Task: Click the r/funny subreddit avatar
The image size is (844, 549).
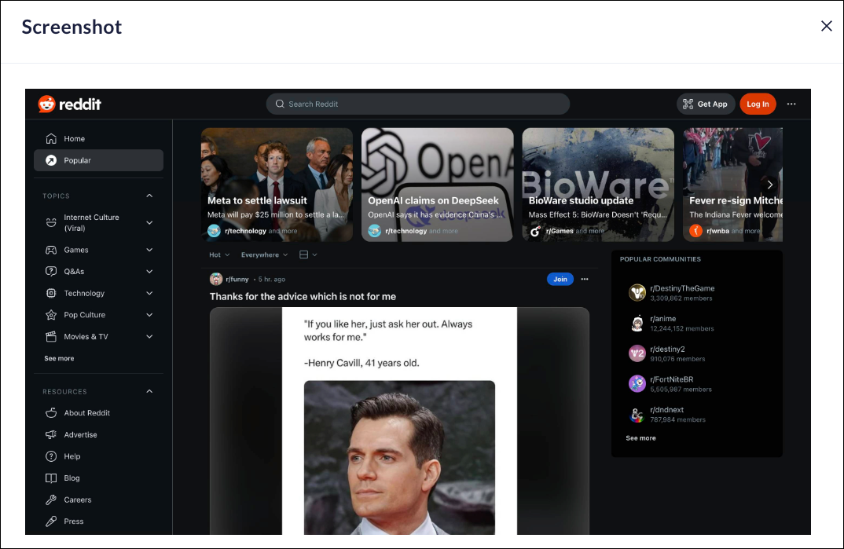Action: 216,279
